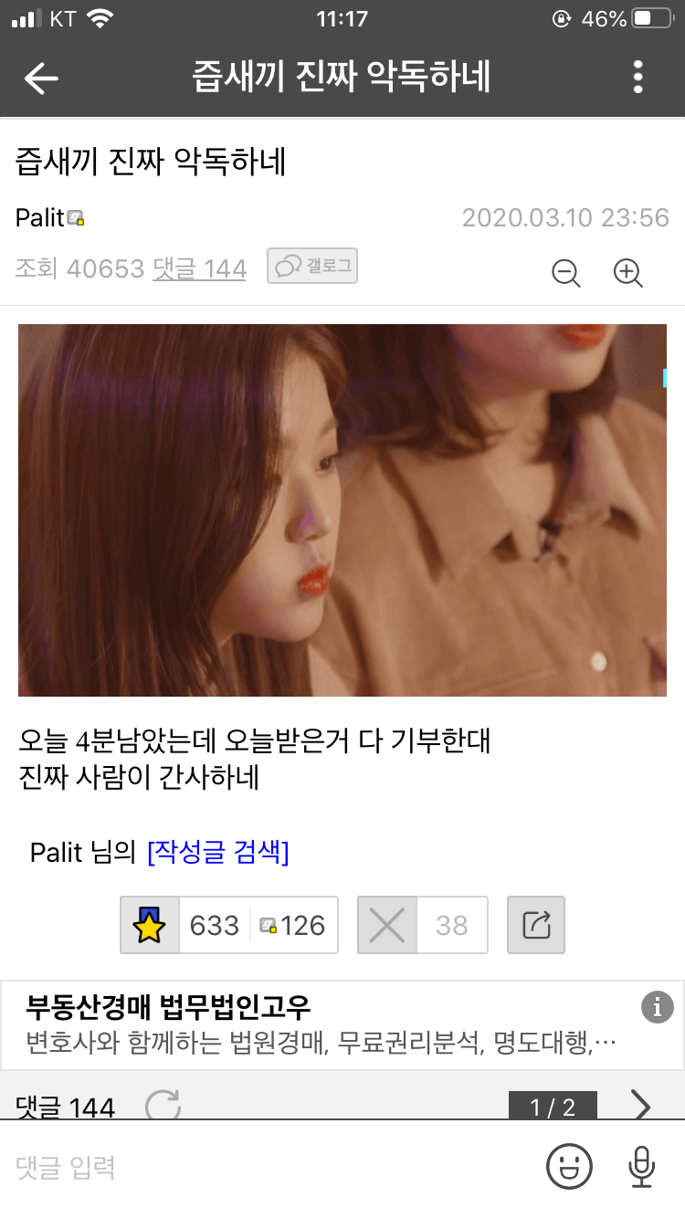Open the ad info icon
The width and height of the screenshot is (685, 1218).
[x=657, y=1007]
